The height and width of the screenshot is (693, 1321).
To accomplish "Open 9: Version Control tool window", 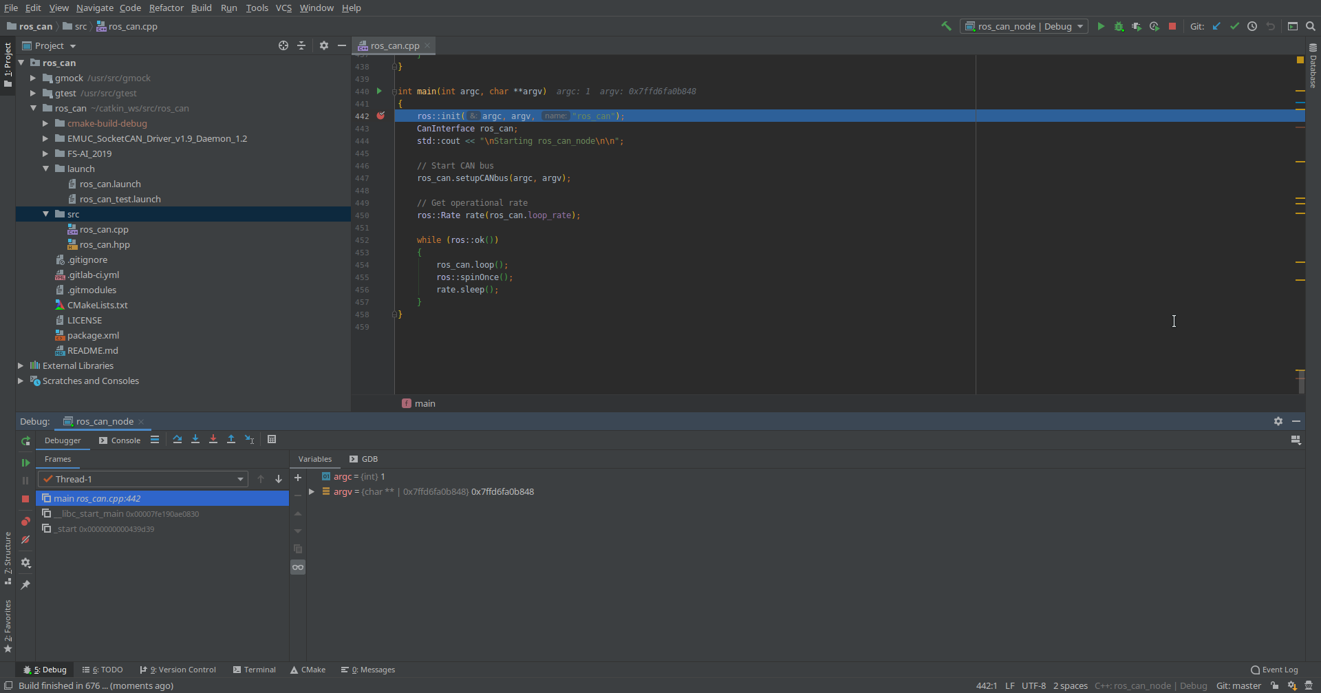I will 178,670.
